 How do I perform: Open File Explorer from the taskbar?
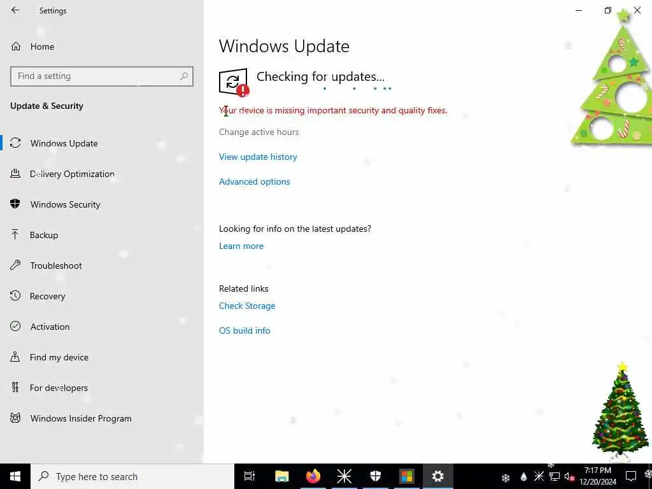[281, 476]
